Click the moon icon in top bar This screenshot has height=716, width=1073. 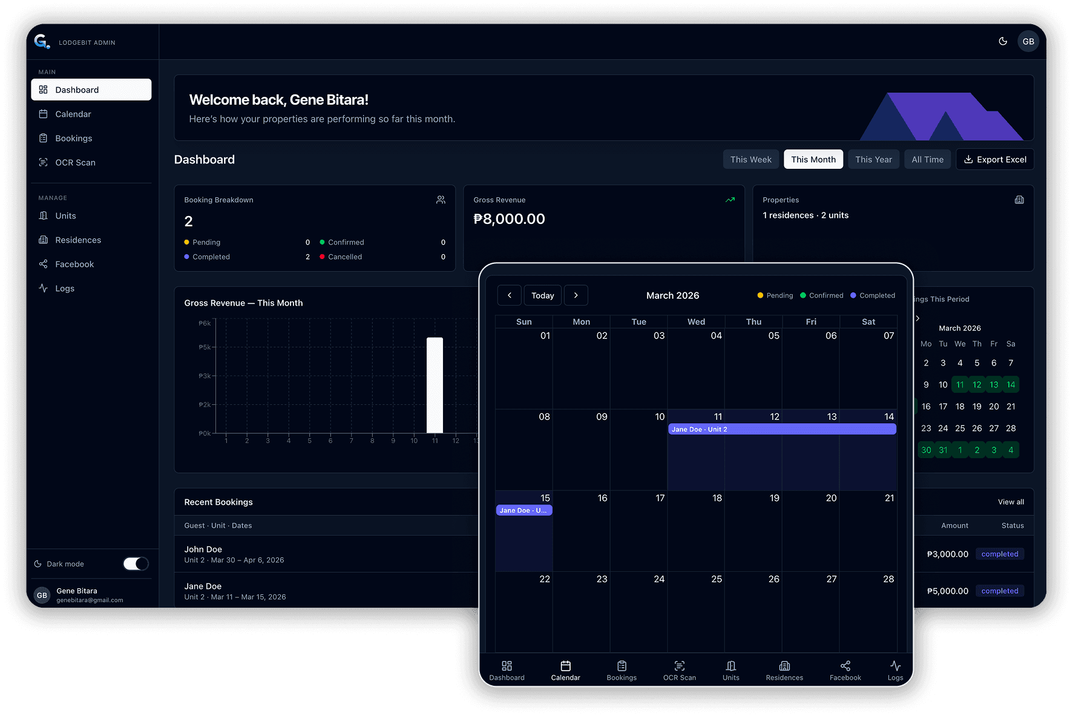[1003, 41]
